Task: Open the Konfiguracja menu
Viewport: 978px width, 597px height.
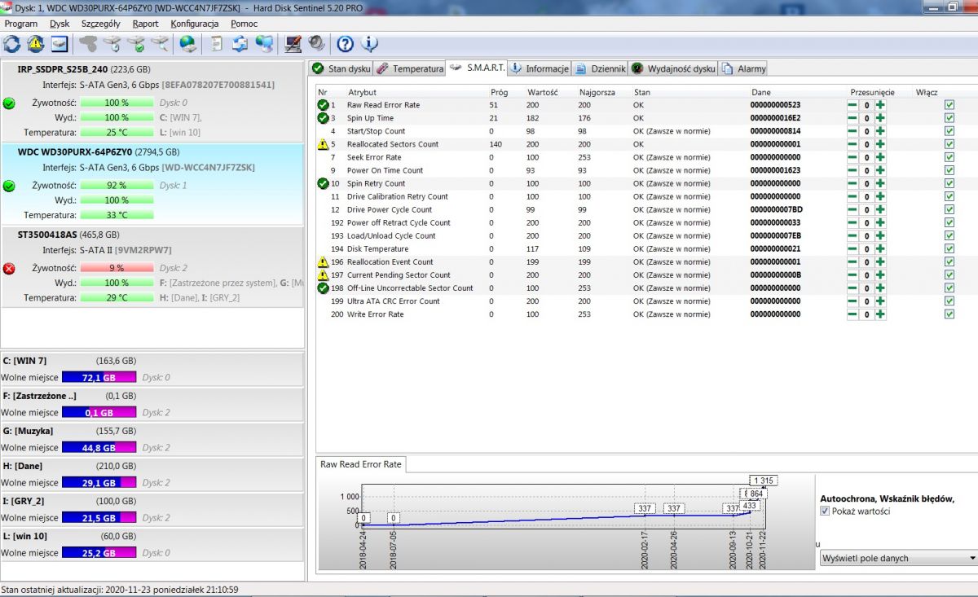Action: point(193,24)
